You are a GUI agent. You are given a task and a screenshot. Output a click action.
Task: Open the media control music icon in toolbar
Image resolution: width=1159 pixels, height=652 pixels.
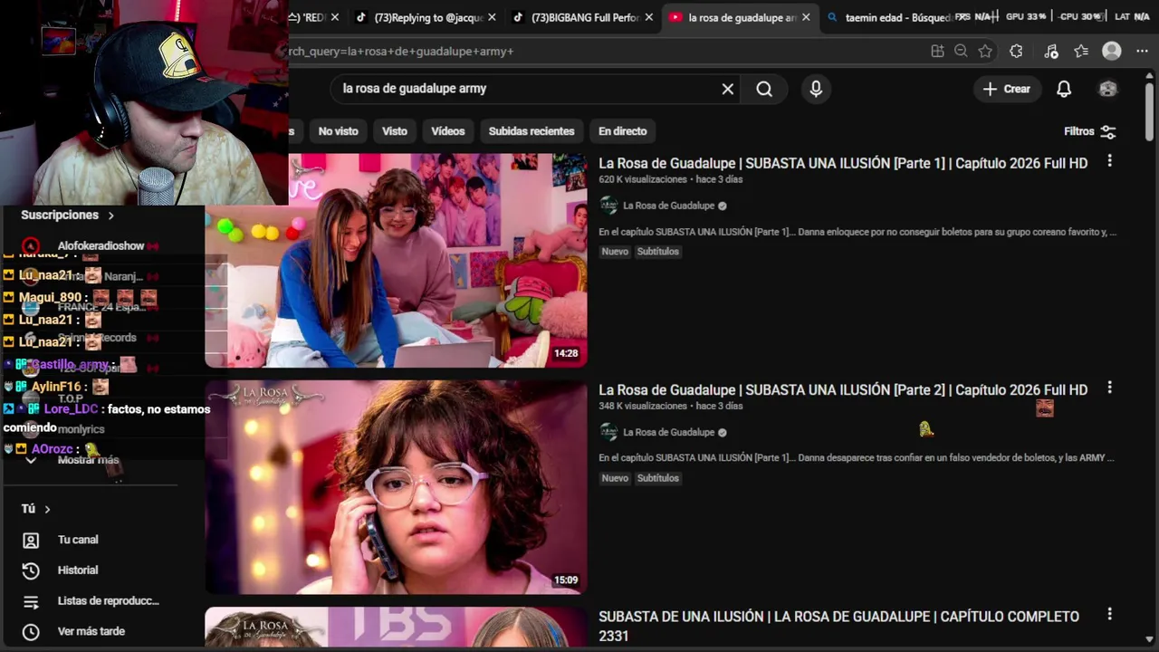pos(1050,52)
